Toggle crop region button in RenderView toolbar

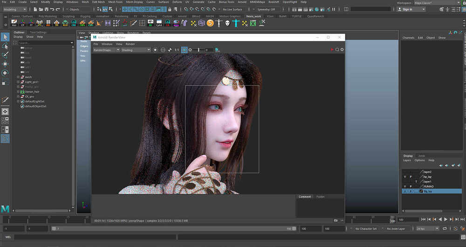pos(184,50)
